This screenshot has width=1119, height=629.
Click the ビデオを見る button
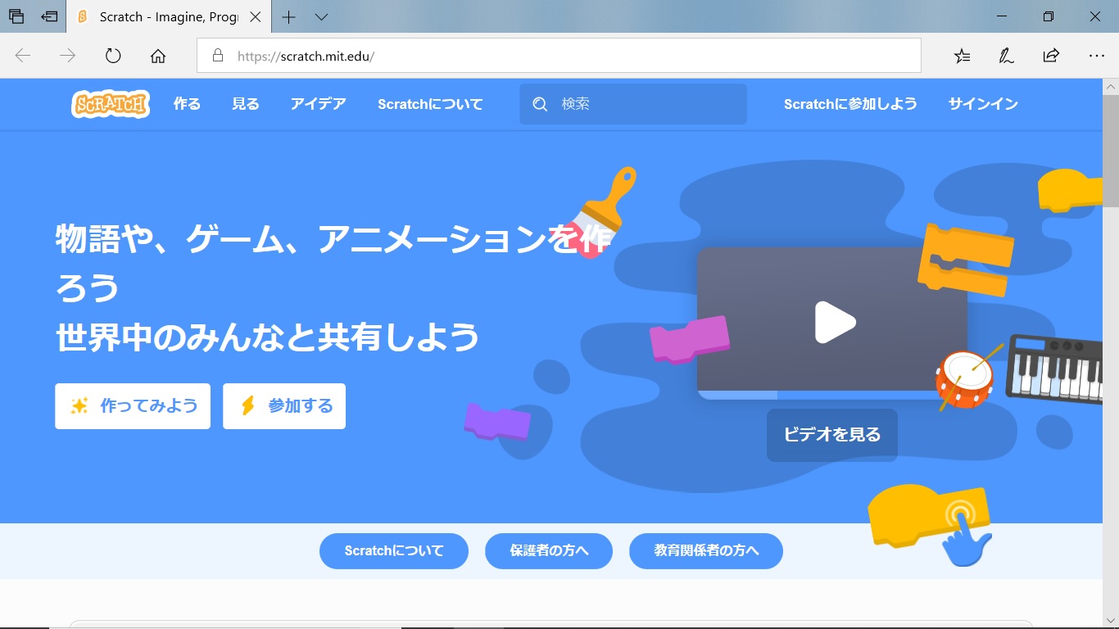(x=832, y=435)
